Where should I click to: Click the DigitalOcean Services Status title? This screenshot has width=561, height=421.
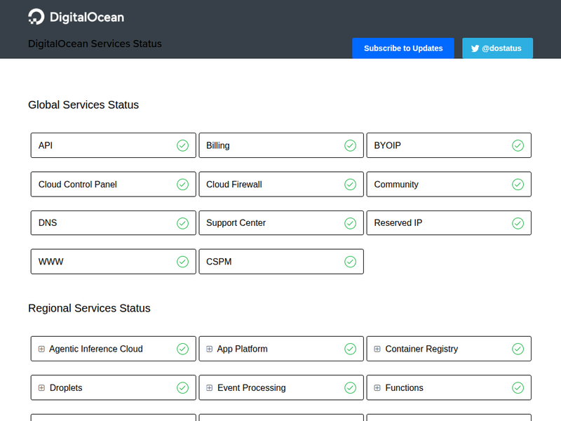pyautogui.click(x=95, y=44)
